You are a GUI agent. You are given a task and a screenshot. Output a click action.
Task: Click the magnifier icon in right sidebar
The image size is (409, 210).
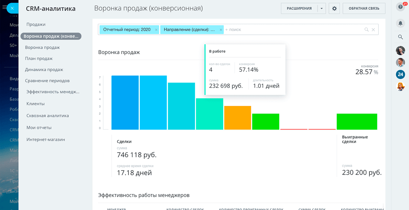[400, 37]
